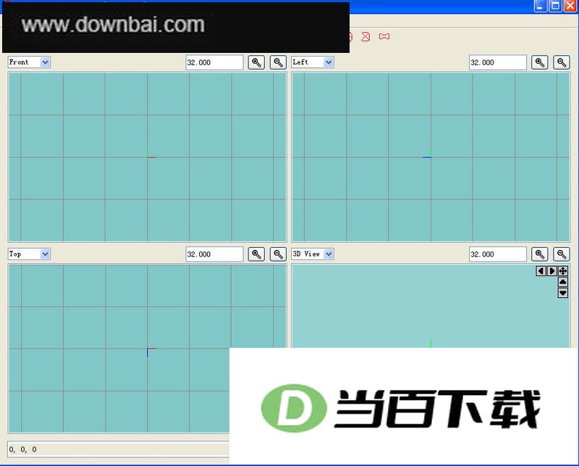Focus the Top view zoom value field
This screenshot has width=579, height=466.
pos(214,254)
